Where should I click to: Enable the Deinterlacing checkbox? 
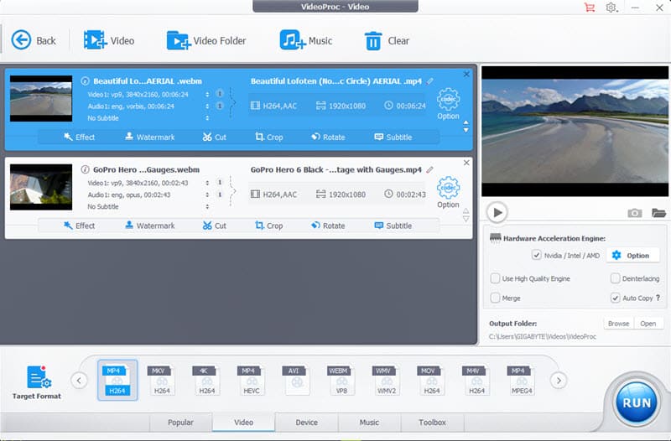[x=615, y=278]
